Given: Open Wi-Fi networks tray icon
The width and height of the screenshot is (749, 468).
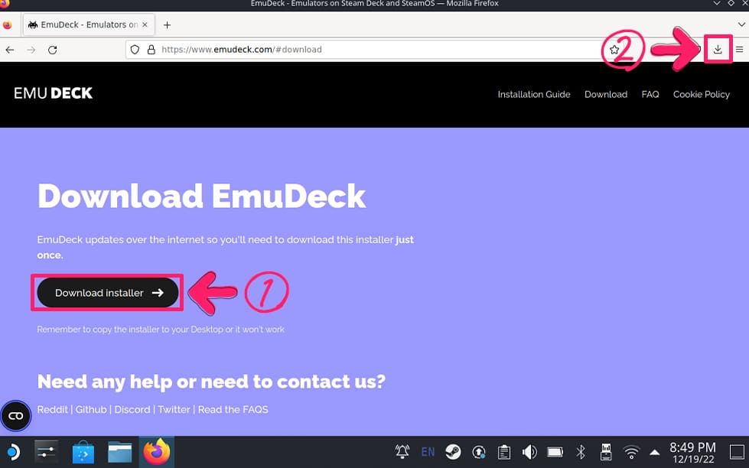Looking at the screenshot, I should [631, 452].
